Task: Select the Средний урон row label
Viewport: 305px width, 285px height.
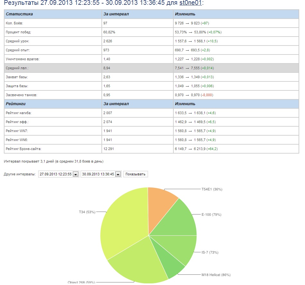Action: [18, 41]
